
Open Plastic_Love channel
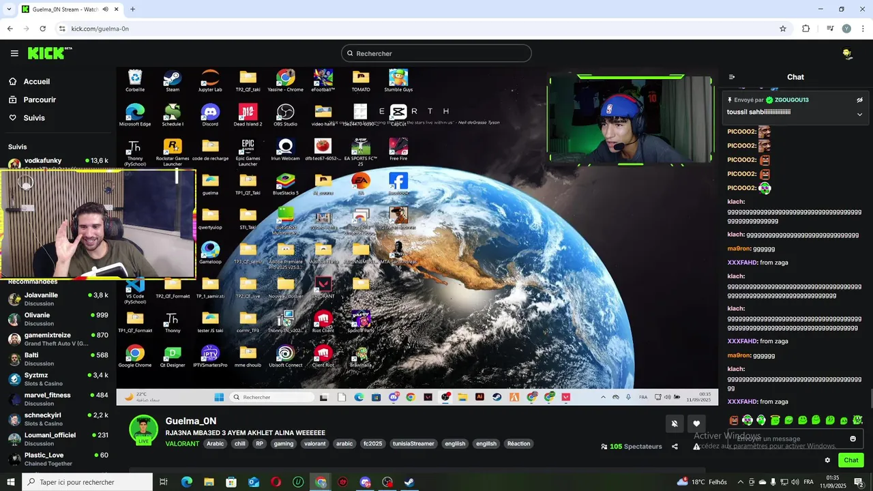click(58, 459)
